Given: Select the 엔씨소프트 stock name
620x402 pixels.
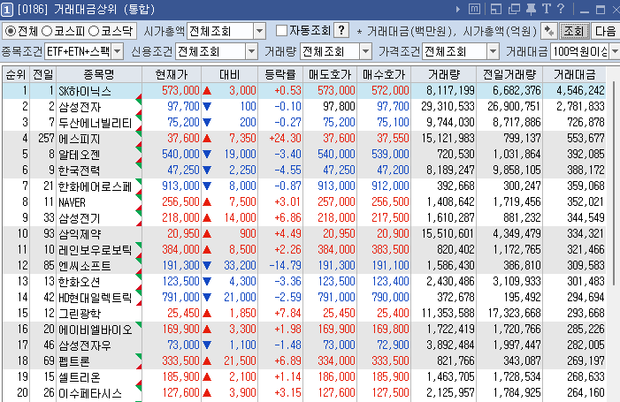Looking at the screenshot, I should [x=85, y=266].
